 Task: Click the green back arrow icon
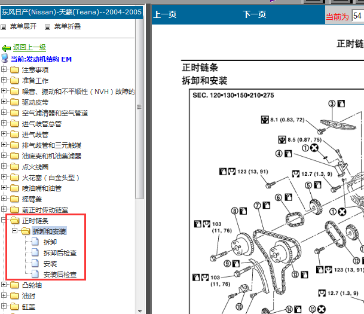pyautogui.click(x=6, y=48)
